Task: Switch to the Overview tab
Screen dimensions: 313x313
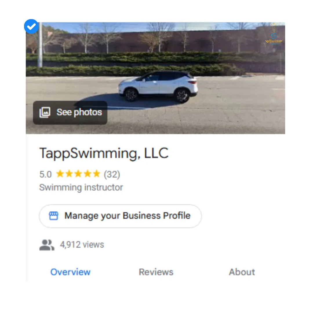Action: (70, 272)
